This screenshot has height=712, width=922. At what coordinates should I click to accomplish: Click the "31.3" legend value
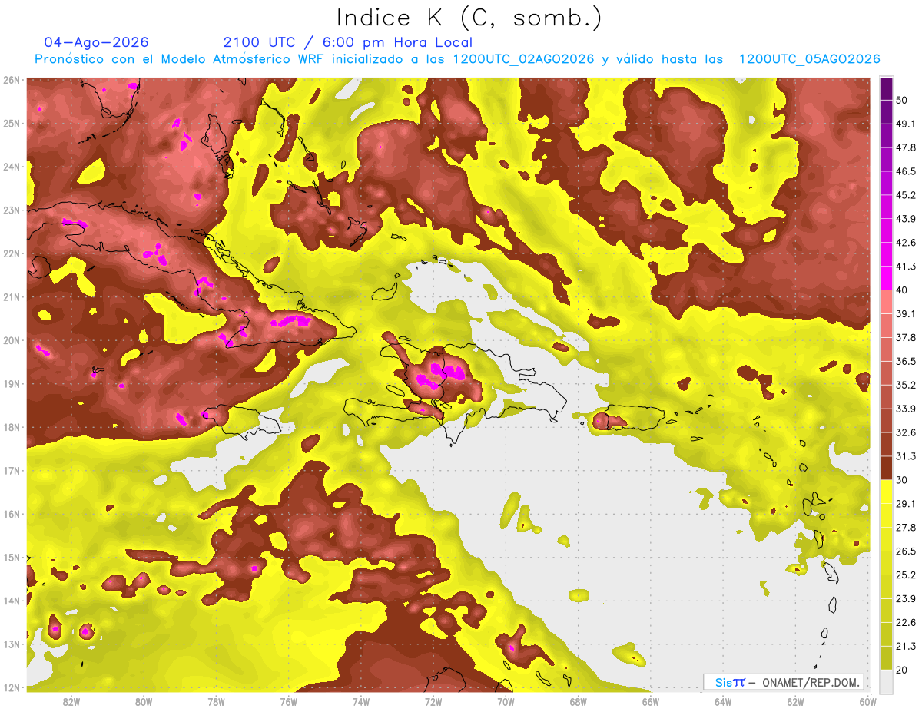(x=906, y=456)
